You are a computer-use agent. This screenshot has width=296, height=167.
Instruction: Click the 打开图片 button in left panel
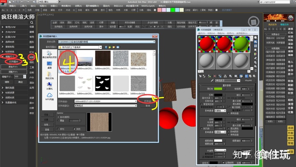pyautogui.click(x=14, y=62)
